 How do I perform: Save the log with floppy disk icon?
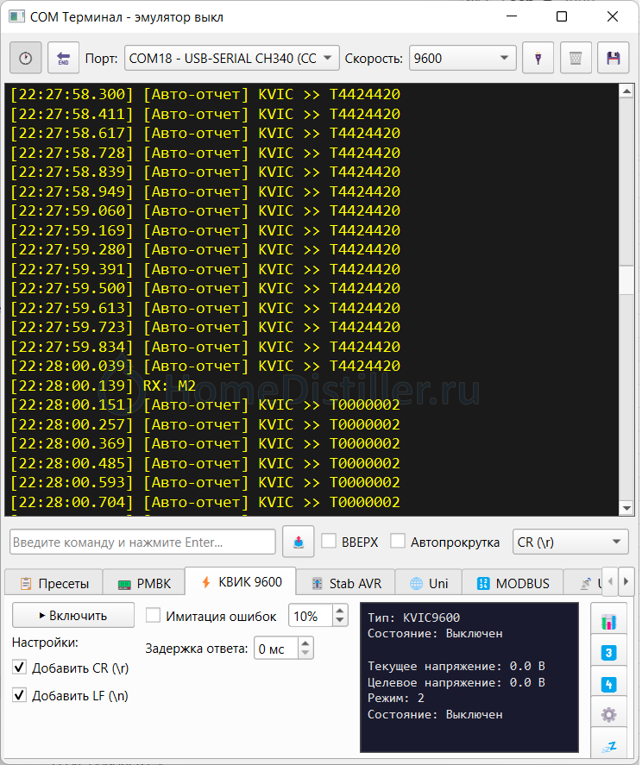[614, 59]
